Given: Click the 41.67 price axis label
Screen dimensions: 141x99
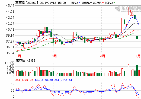Looking at the screenshot, I should [x=10, y=24].
